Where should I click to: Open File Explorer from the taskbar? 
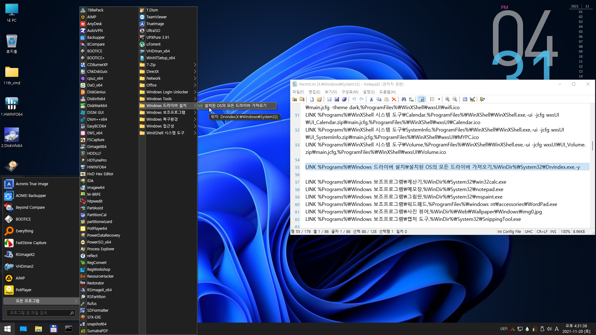(38, 329)
